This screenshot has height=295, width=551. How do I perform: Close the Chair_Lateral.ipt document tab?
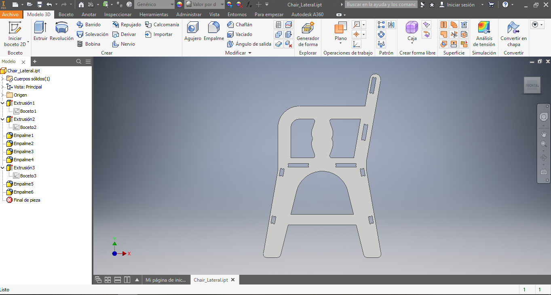pyautogui.click(x=233, y=280)
